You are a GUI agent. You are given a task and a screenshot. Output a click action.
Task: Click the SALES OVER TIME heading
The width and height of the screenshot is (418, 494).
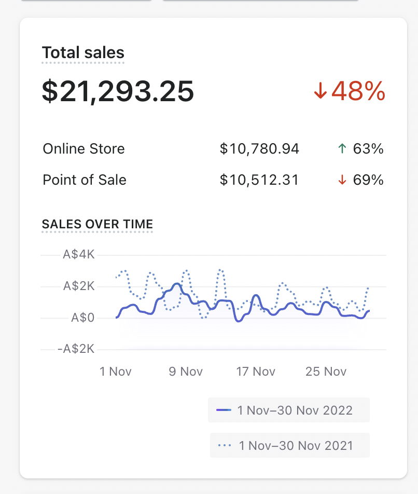pyautogui.click(x=97, y=224)
